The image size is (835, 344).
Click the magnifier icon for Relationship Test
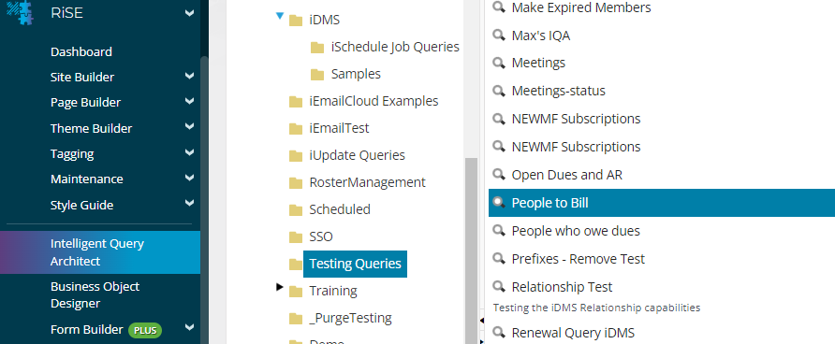coord(498,287)
